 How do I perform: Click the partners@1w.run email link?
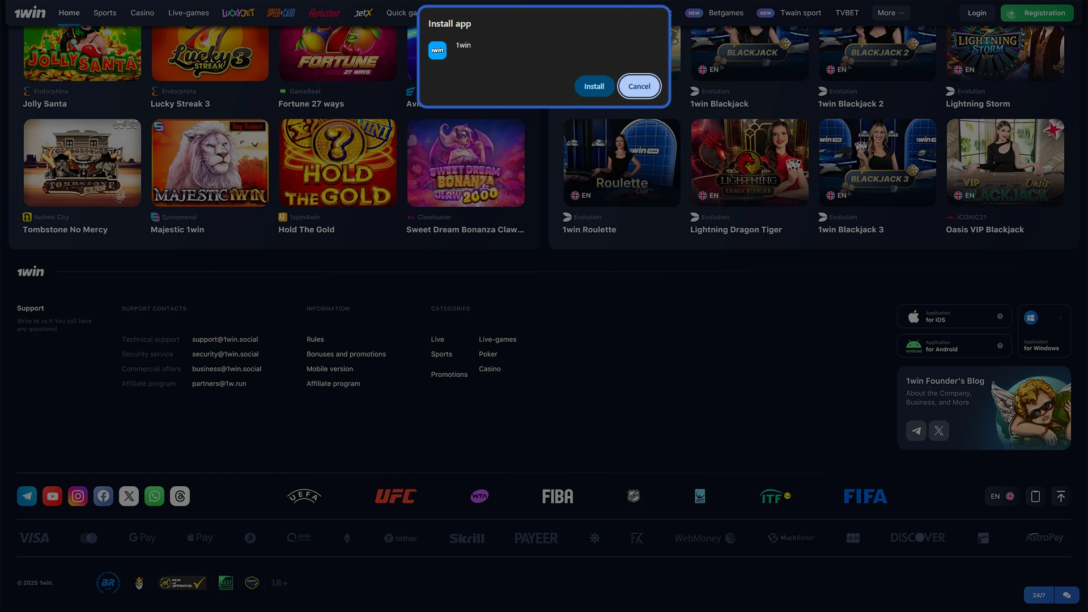(x=219, y=384)
